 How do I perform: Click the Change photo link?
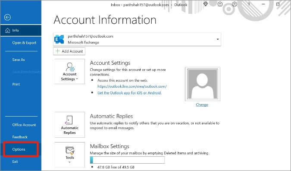202,104
